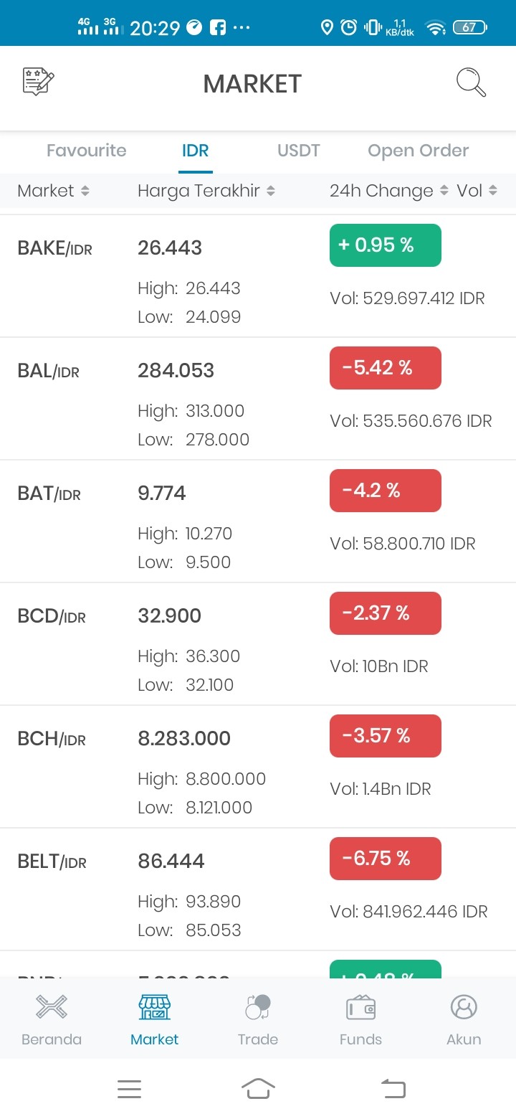Open the Trade icon in bottom bar
The image size is (516, 1119).
257,1007
